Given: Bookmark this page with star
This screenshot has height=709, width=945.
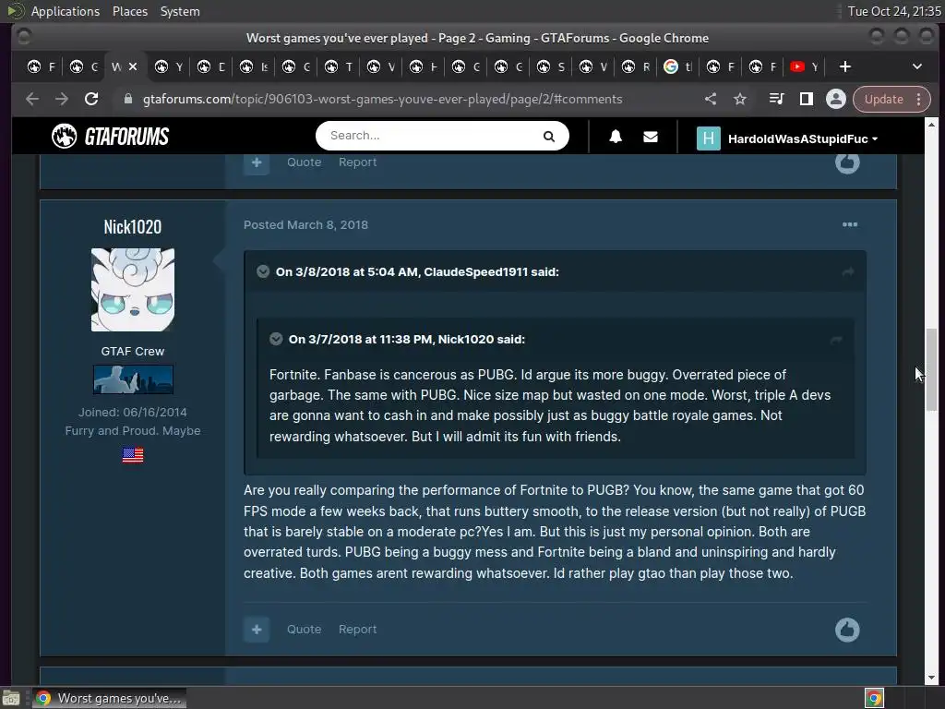Looking at the screenshot, I should 740,99.
